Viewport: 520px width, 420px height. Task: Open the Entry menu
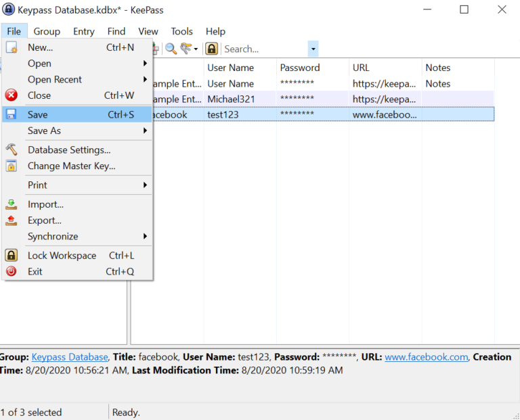point(84,32)
